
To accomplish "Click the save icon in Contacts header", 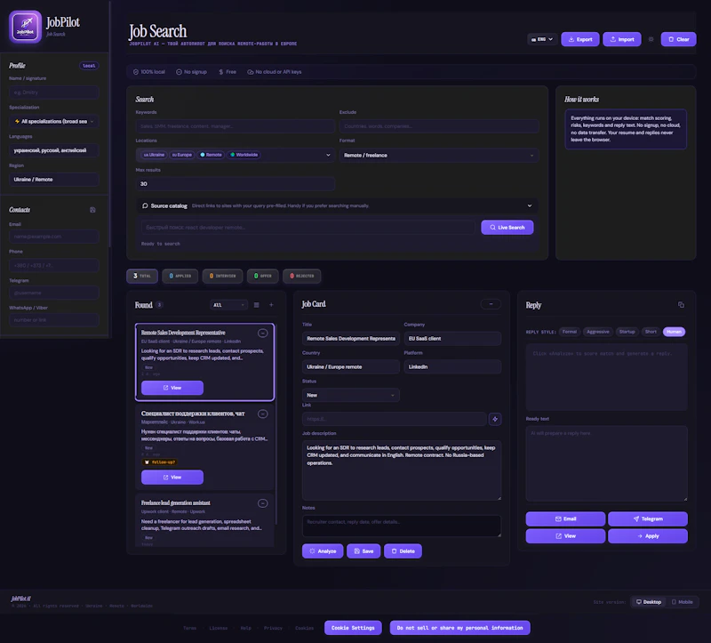I will [x=92, y=210].
